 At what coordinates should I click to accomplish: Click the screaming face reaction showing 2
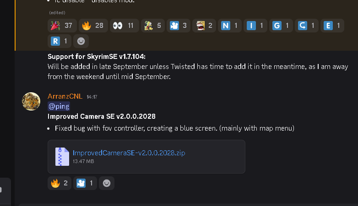204,26
